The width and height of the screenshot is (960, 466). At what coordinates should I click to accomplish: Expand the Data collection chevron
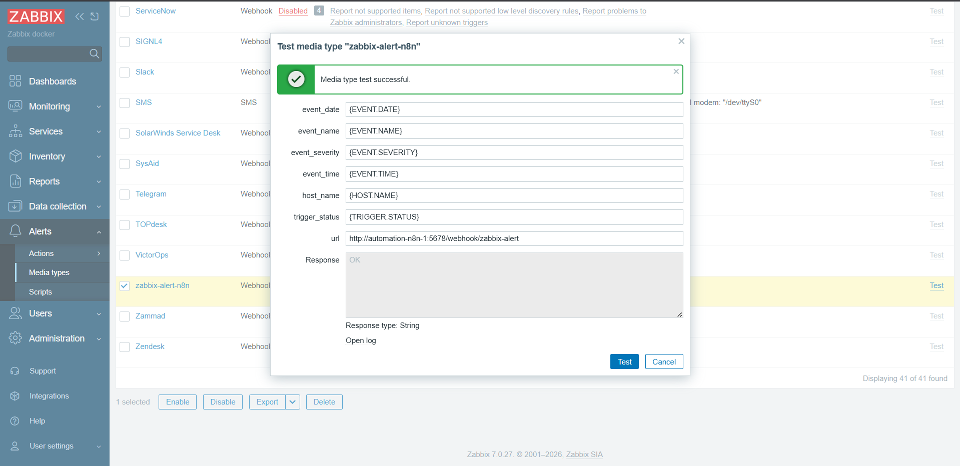(99, 206)
